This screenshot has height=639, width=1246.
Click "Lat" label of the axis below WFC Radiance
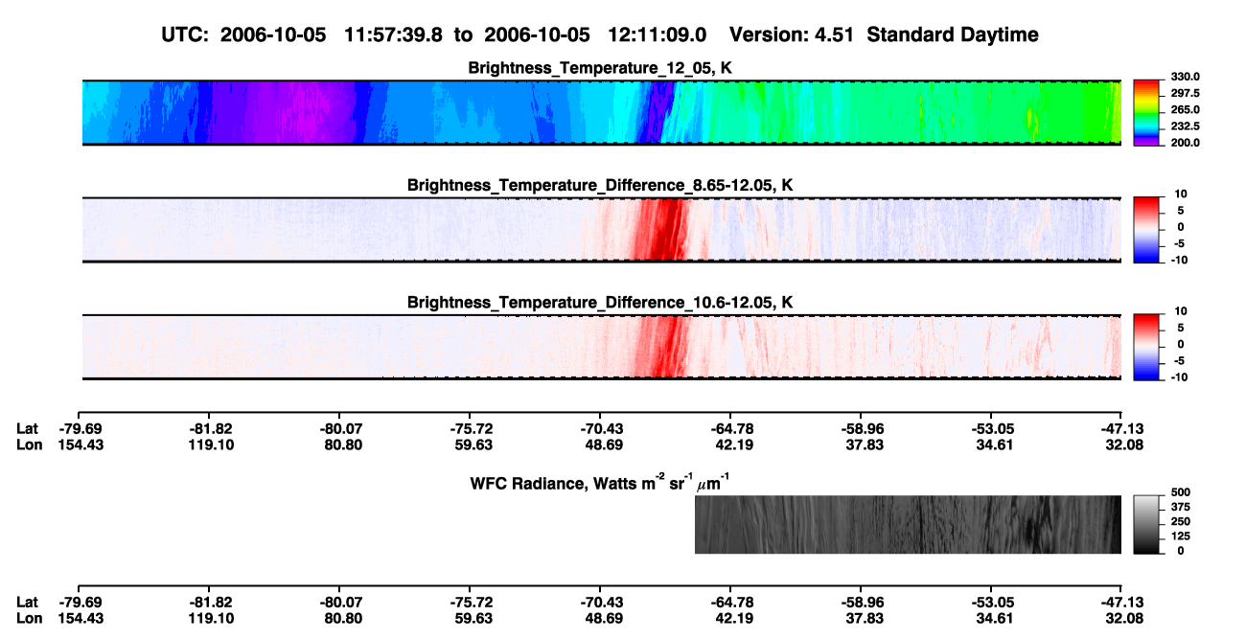pyautogui.click(x=27, y=603)
